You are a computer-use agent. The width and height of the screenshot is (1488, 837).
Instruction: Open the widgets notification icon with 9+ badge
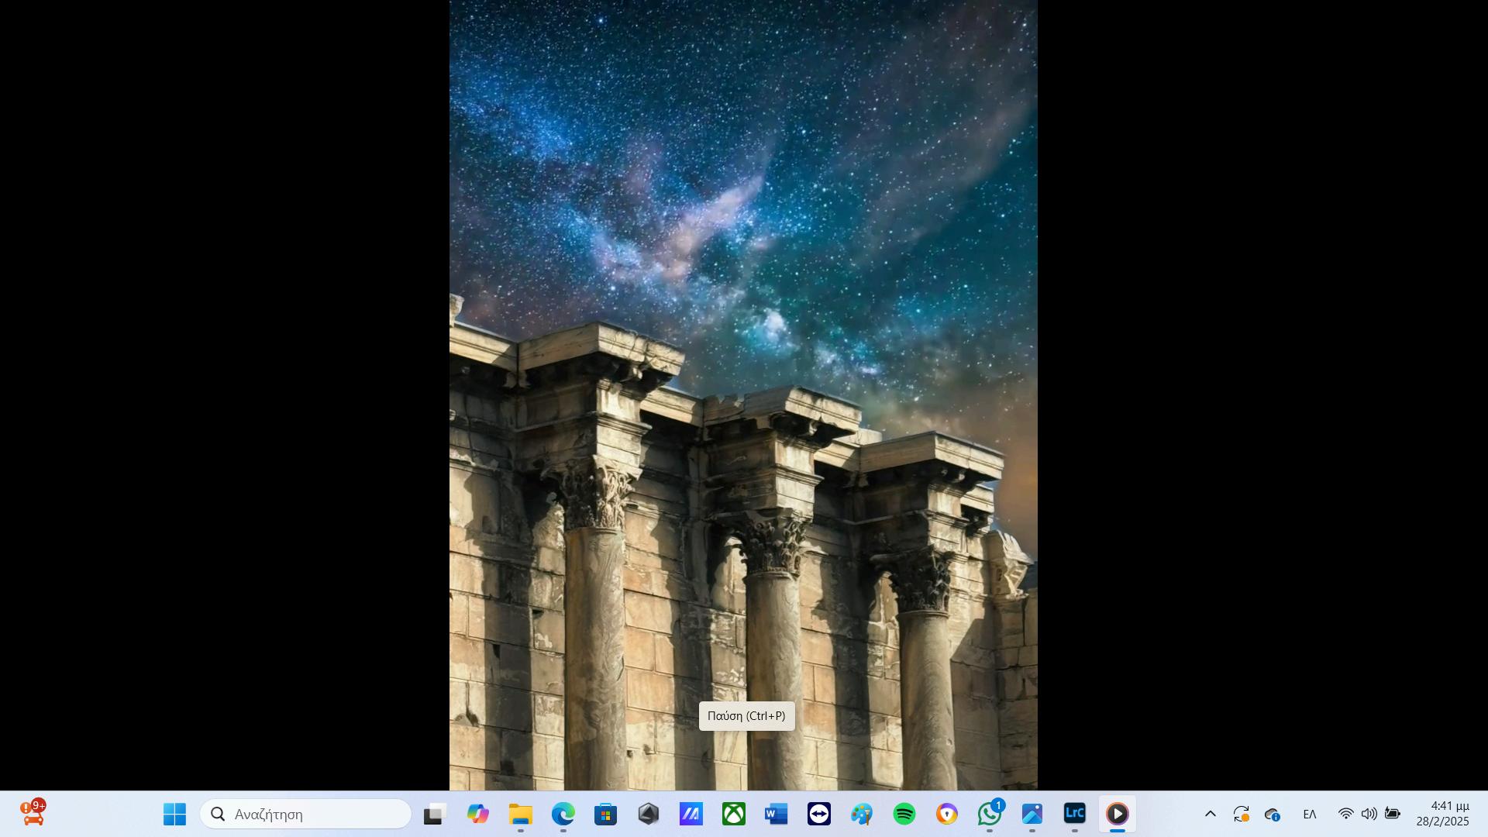(33, 814)
